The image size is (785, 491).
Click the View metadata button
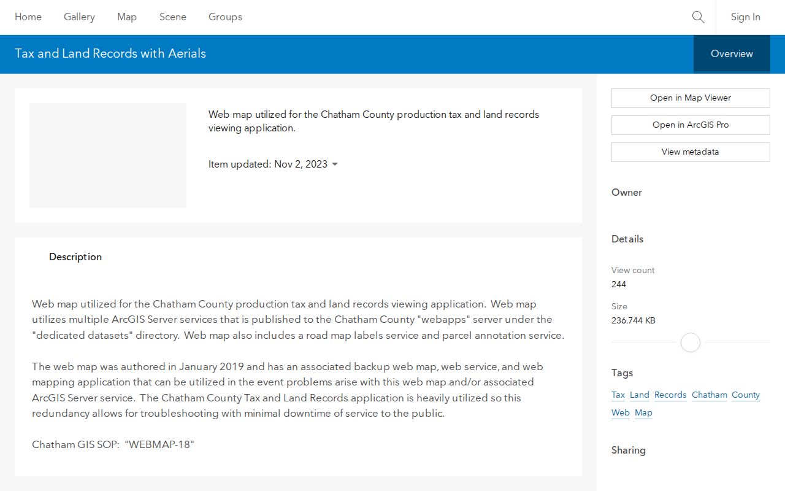(691, 152)
